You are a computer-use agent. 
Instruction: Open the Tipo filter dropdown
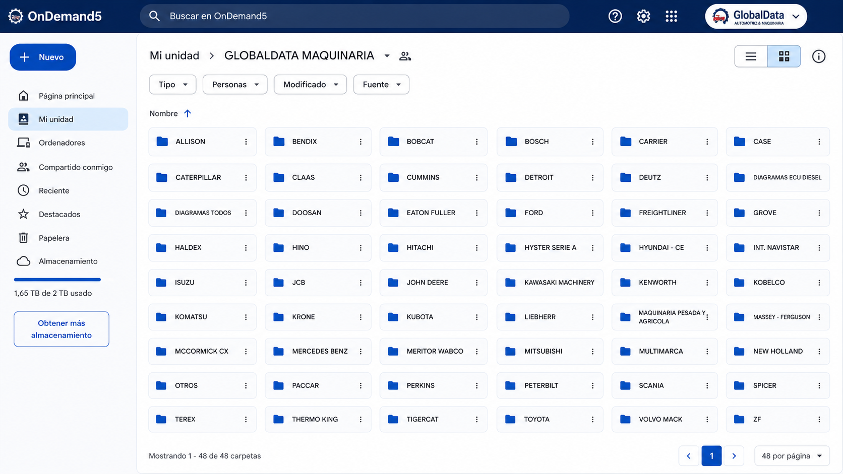[172, 84]
